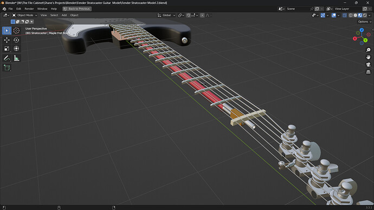Screen dimensions: 374x210
Task: Click the red X axis on navigation gizmo
Action: 355,38
